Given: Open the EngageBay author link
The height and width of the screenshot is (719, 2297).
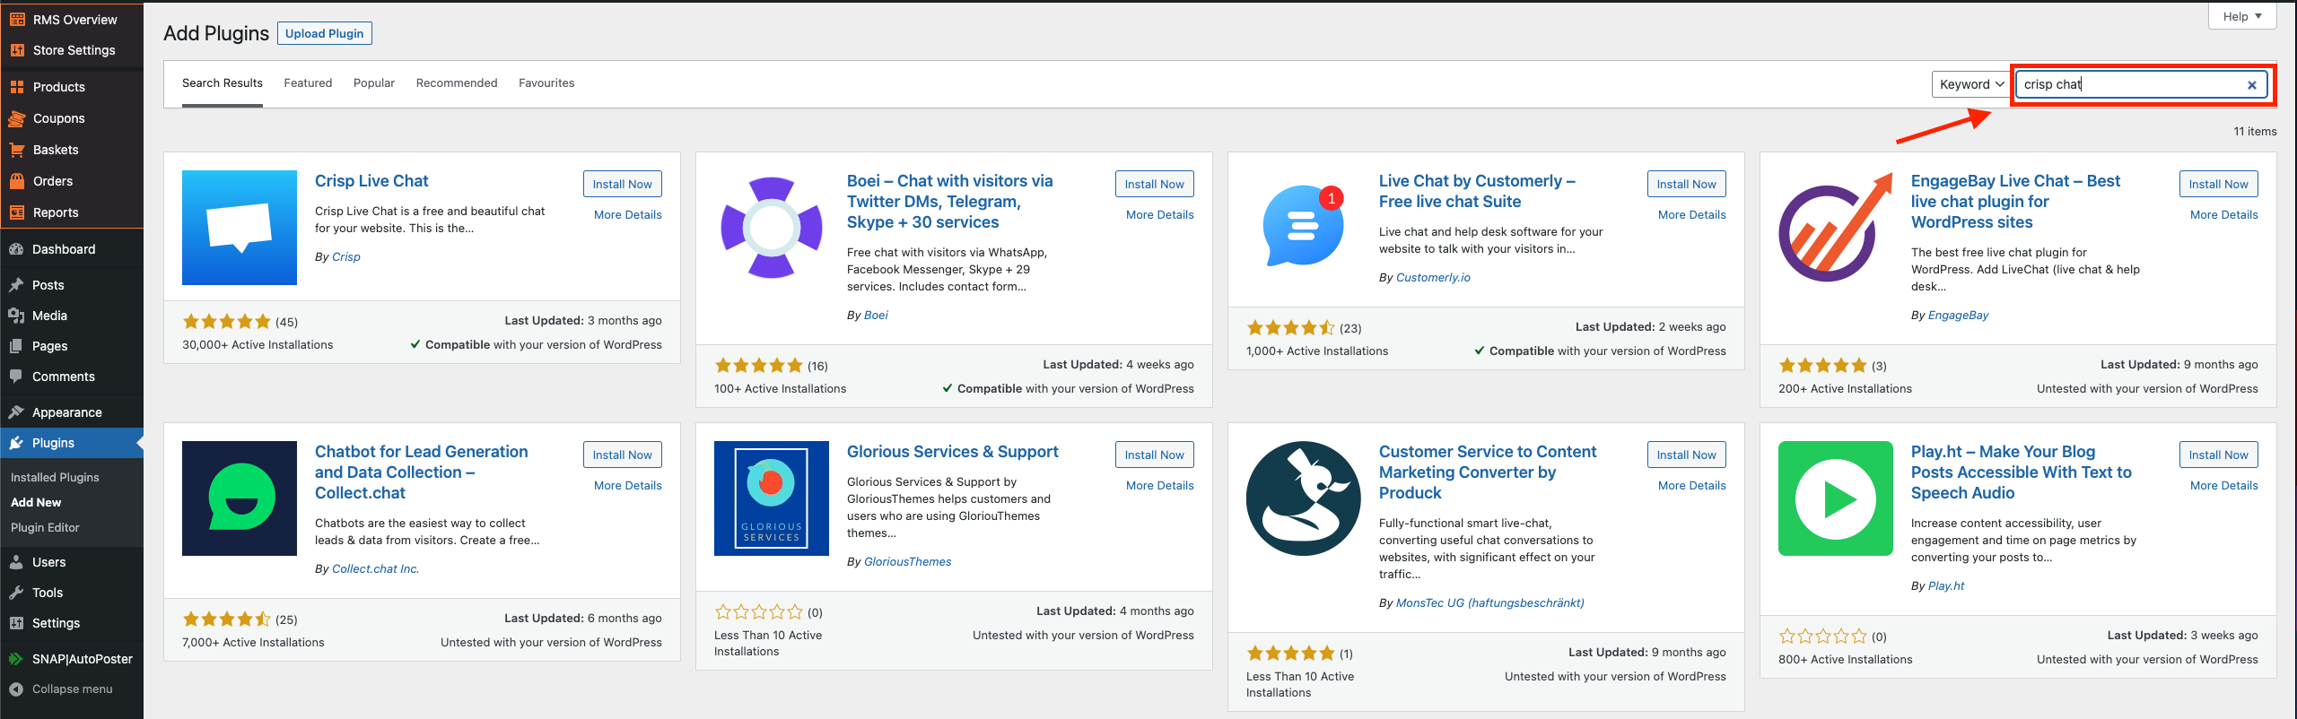Looking at the screenshot, I should (x=1958, y=316).
